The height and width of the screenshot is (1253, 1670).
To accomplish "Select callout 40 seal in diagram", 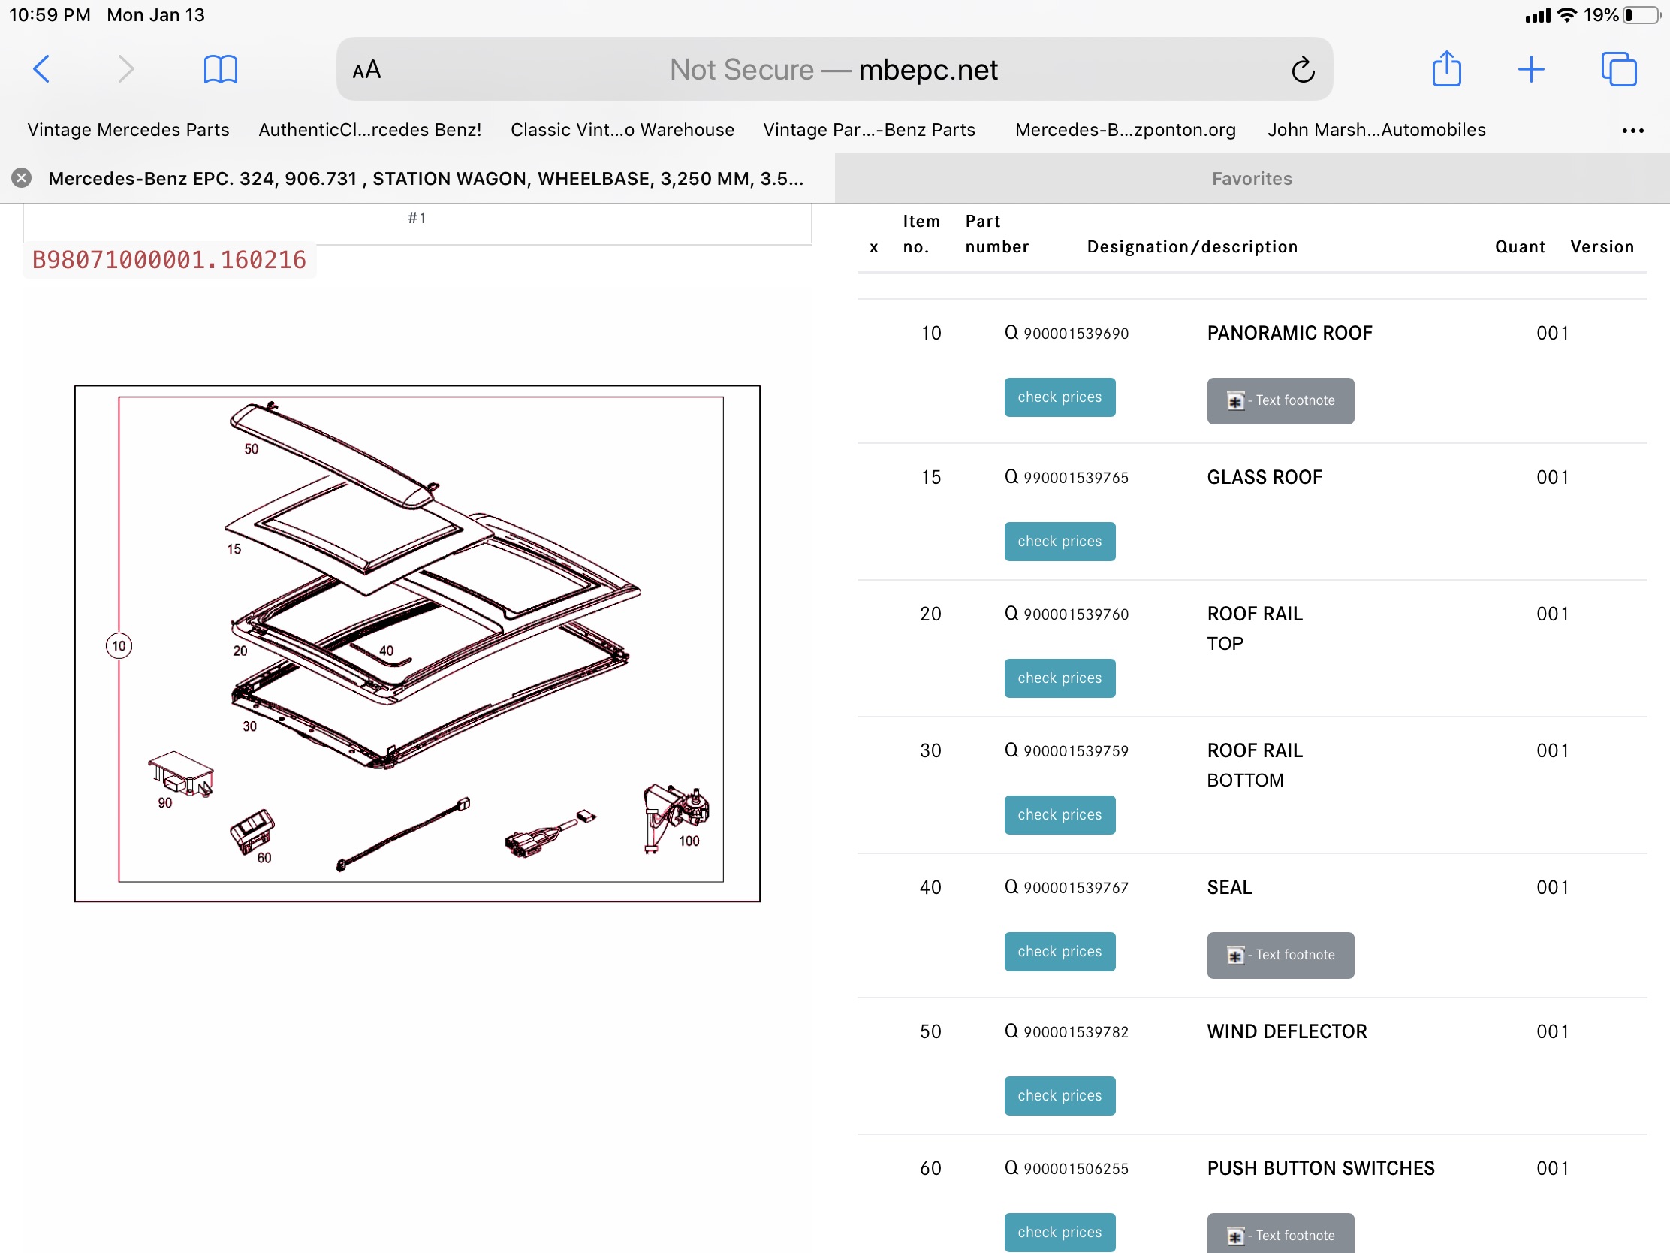I will click(x=387, y=651).
